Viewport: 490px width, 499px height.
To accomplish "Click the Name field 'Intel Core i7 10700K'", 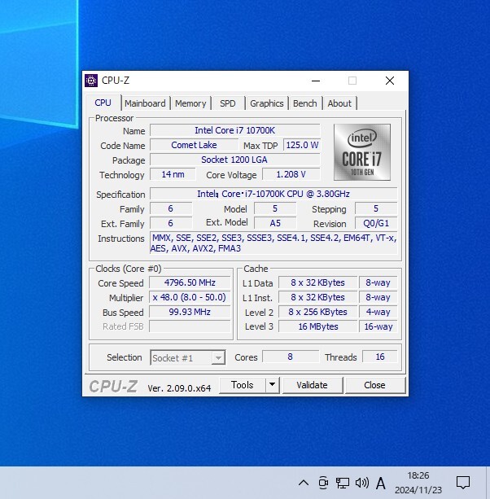I will (234, 130).
